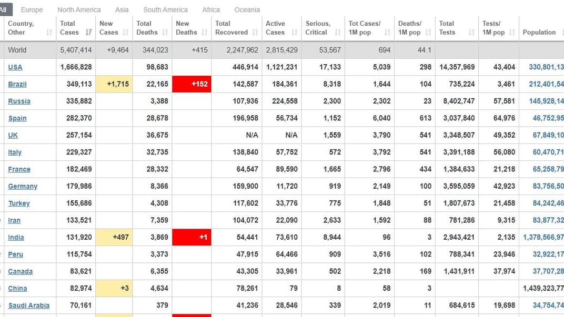564x317 pixels.
Task: Open the USA country link
Action: click(15, 67)
